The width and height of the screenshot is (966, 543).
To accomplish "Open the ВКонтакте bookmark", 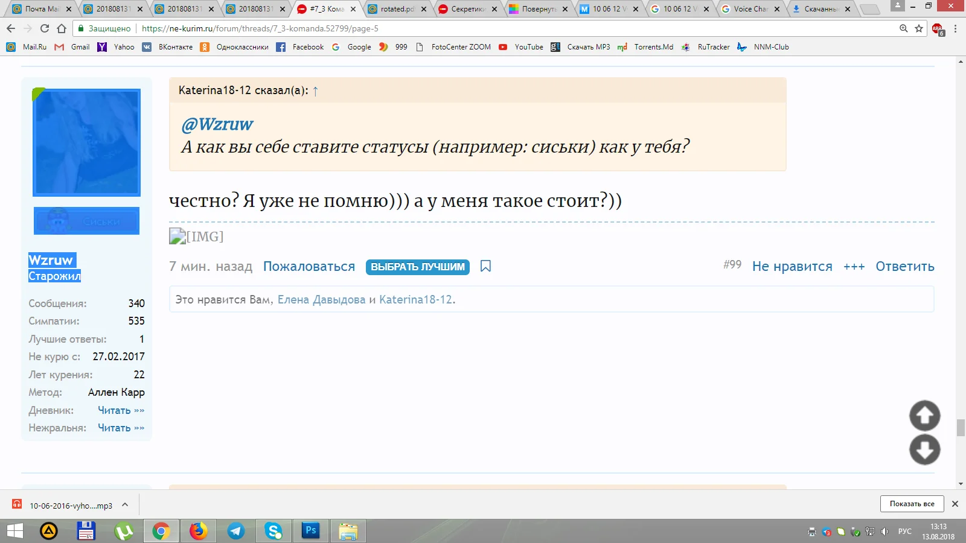I will point(167,47).
